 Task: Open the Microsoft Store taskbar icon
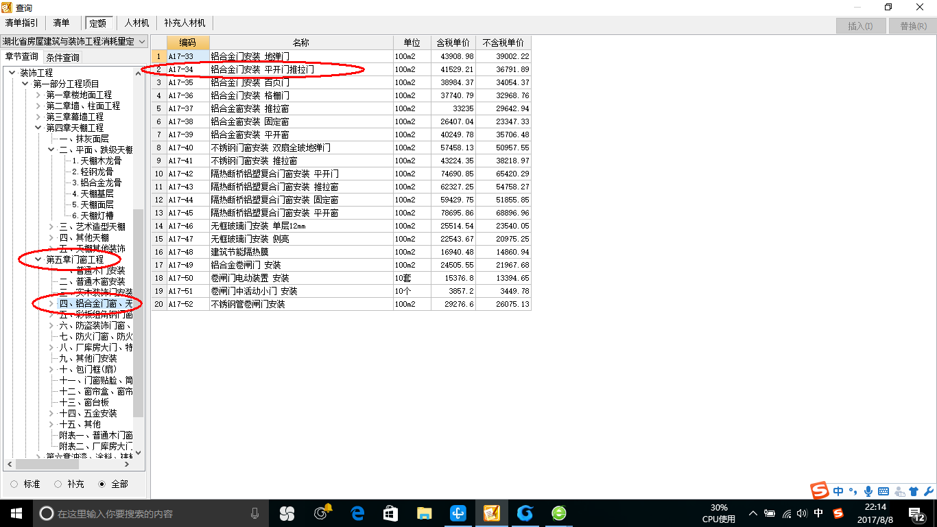(x=390, y=513)
